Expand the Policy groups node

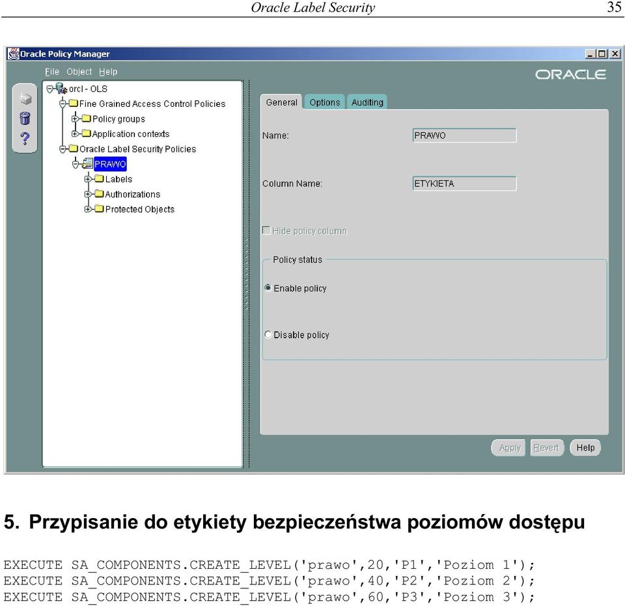(75, 119)
